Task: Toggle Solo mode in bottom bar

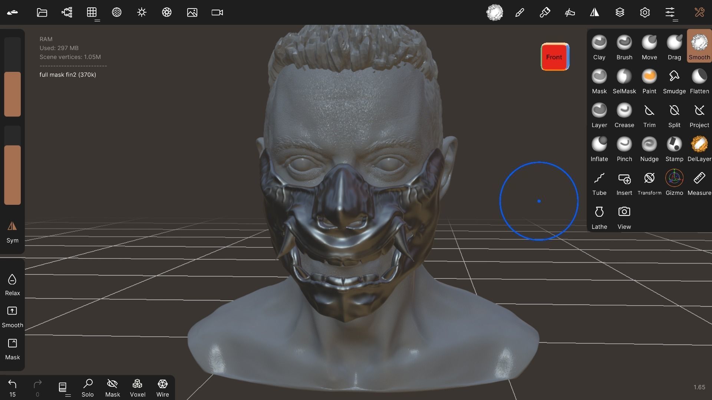Action: pyautogui.click(x=88, y=388)
